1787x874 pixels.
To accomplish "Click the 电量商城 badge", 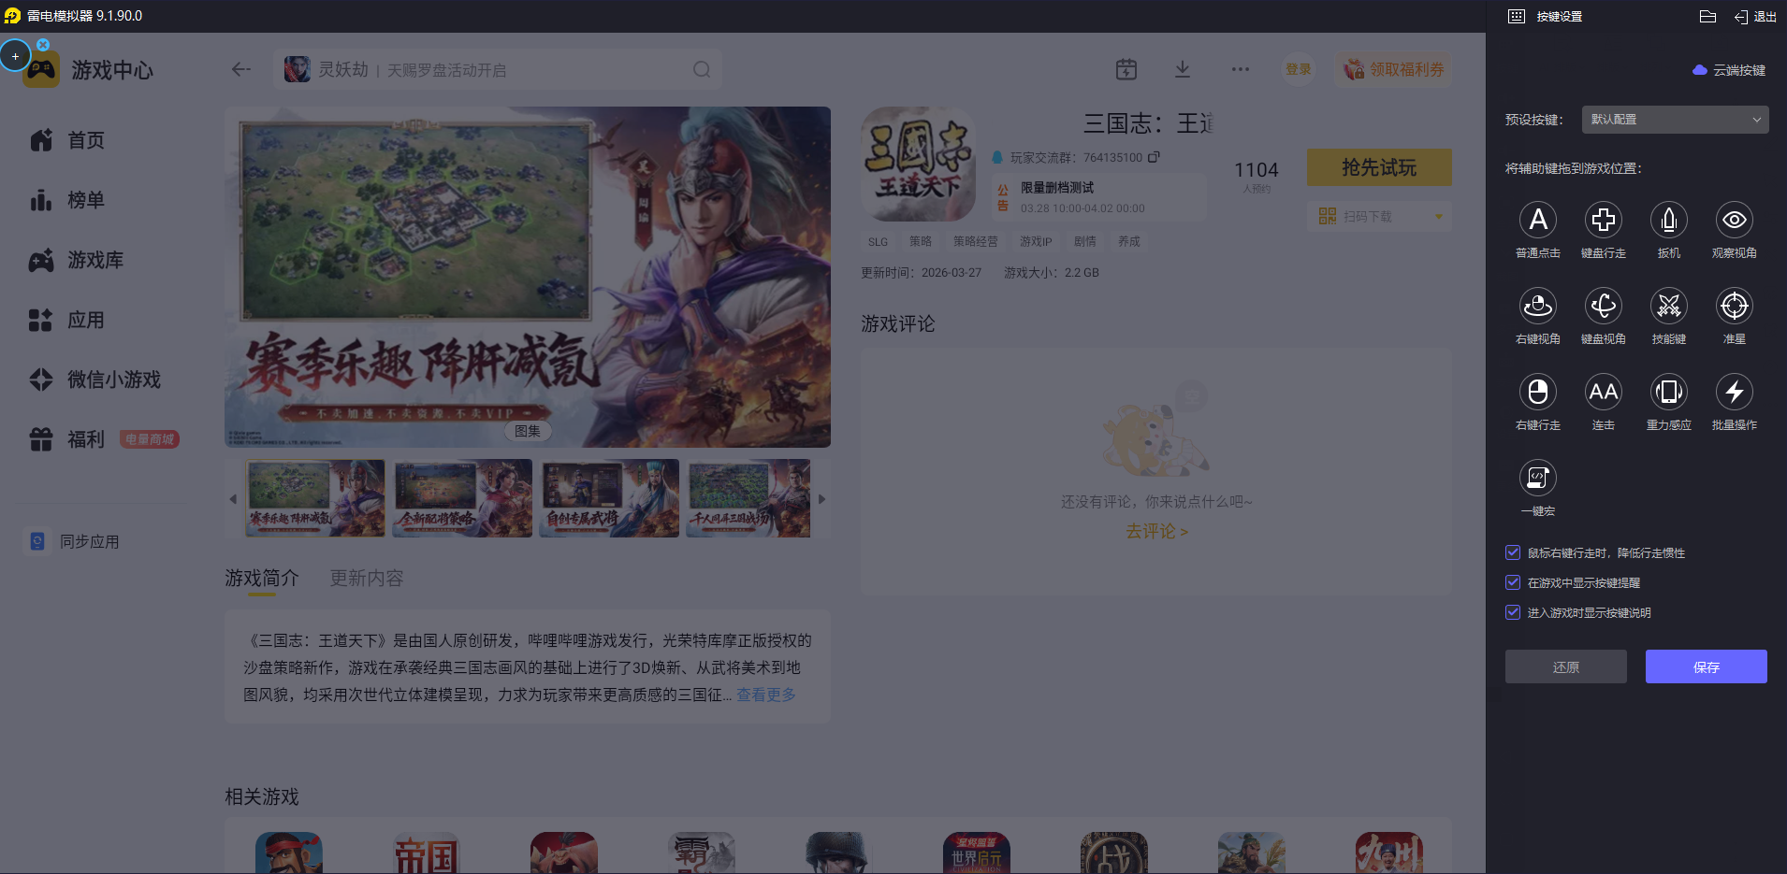I will (150, 439).
